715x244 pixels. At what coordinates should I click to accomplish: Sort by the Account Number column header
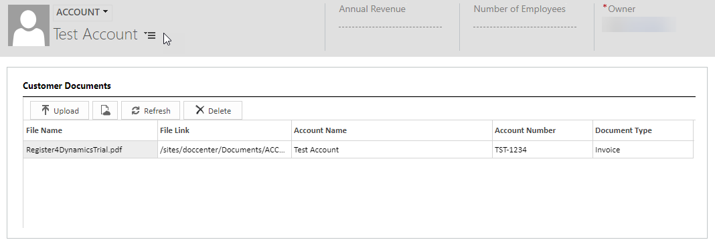pyautogui.click(x=543, y=130)
